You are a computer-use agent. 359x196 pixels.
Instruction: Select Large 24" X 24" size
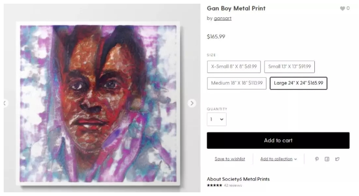pyautogui.click(x=299, y=83)
